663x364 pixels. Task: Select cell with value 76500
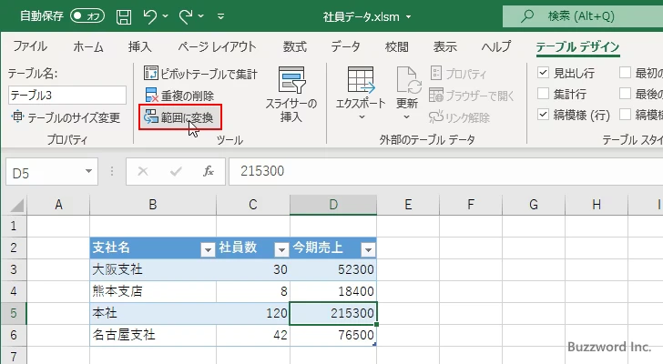(333, 335)
